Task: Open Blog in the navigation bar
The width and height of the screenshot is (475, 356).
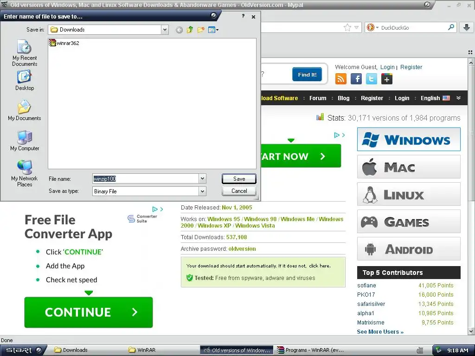Action: [344, 98]
